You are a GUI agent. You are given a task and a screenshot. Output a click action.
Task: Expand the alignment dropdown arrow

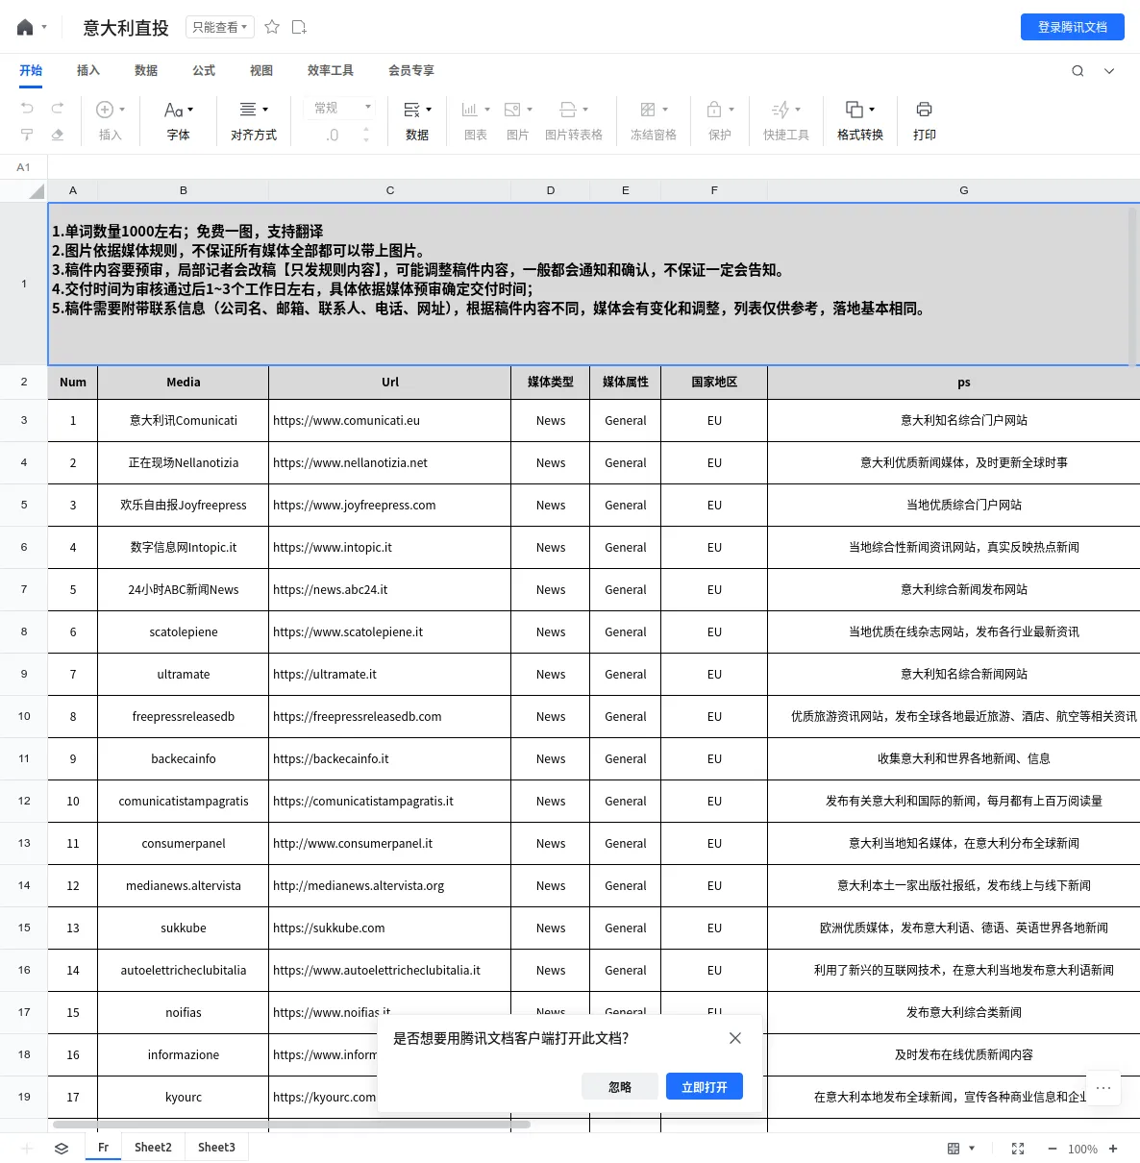pos(265,110)
